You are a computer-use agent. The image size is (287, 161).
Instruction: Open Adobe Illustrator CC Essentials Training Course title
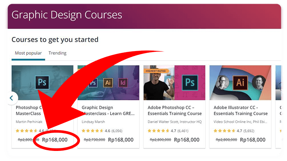[241, 110]
